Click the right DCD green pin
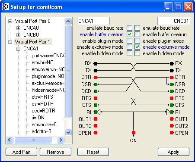The image size is (195, 162). point(172,91)
